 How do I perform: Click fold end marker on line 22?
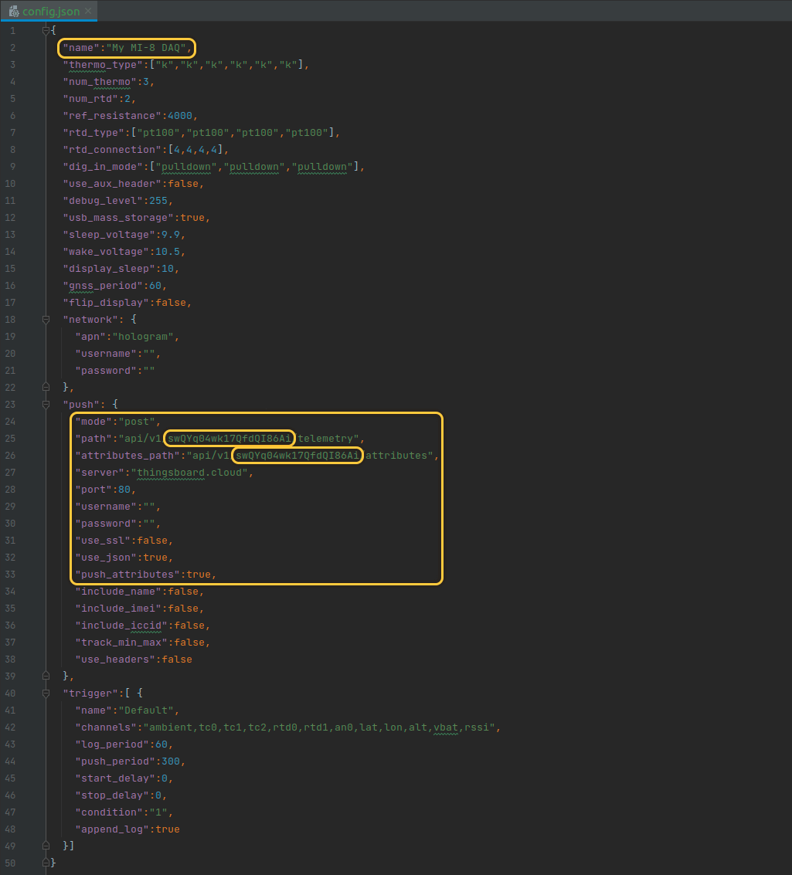coord(46,387)
